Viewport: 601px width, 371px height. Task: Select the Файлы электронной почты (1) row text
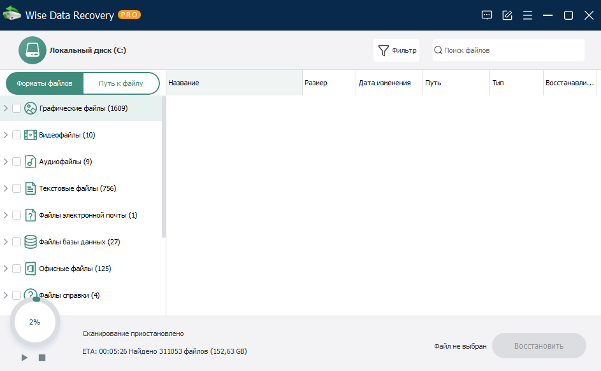(x=88, y=215)
